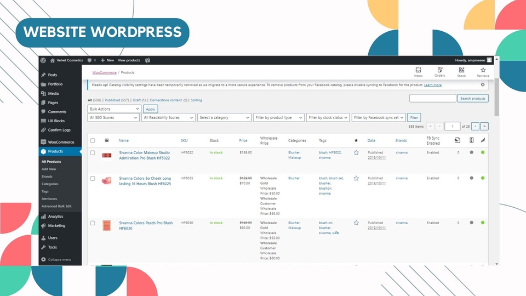Image resolution: width=526 pixels, height=296 pixels.
Task: Click New in the admin bar
Action: click(x=107, y=60)
